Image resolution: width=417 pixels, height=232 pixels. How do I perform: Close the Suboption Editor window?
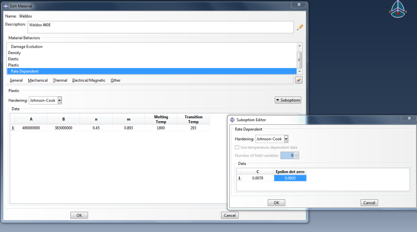click(x=409, y=119)
